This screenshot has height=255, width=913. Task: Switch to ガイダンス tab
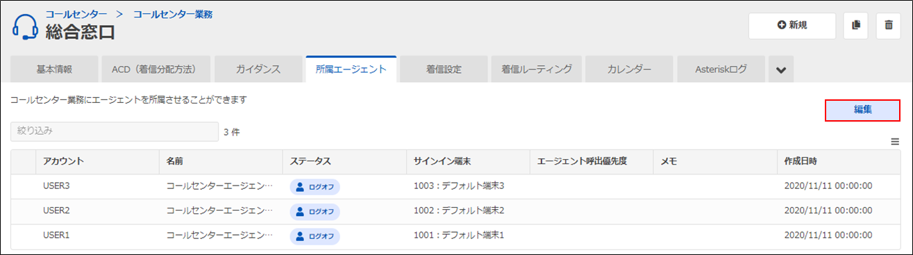point(258,69)
